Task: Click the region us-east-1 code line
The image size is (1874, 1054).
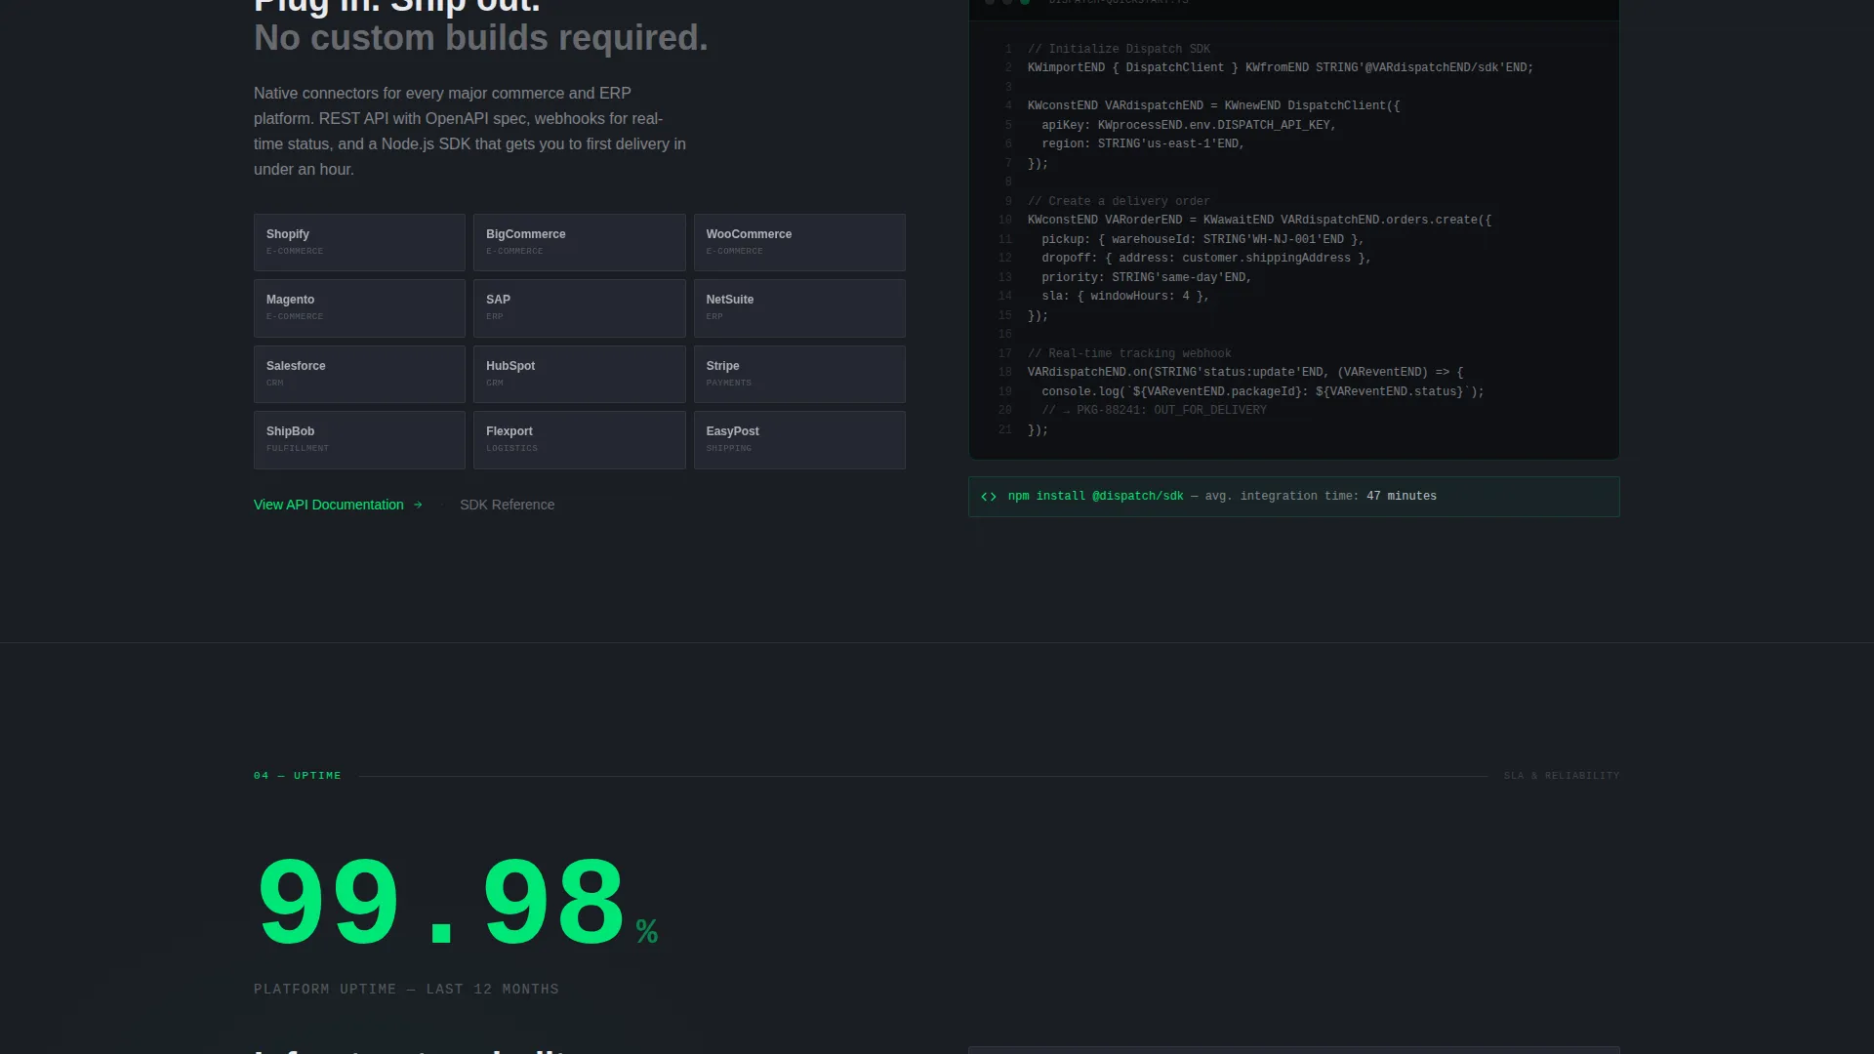Action: [x=1143, y=143]
